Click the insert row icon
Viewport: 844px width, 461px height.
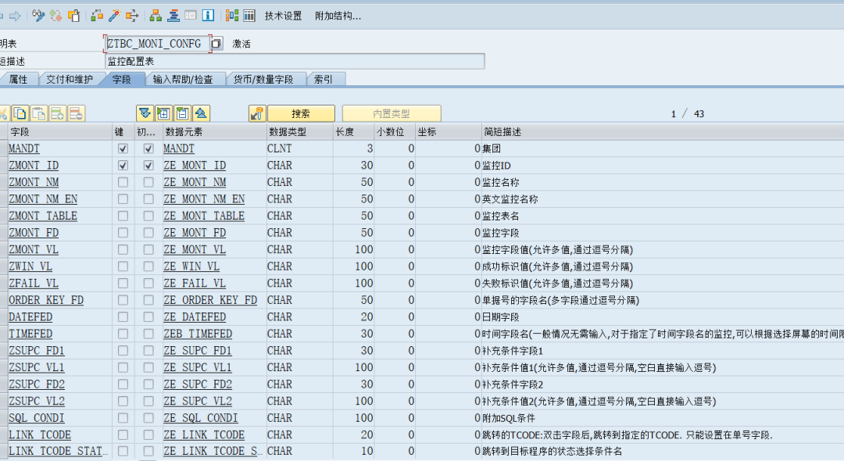click(x=57, y=113)
